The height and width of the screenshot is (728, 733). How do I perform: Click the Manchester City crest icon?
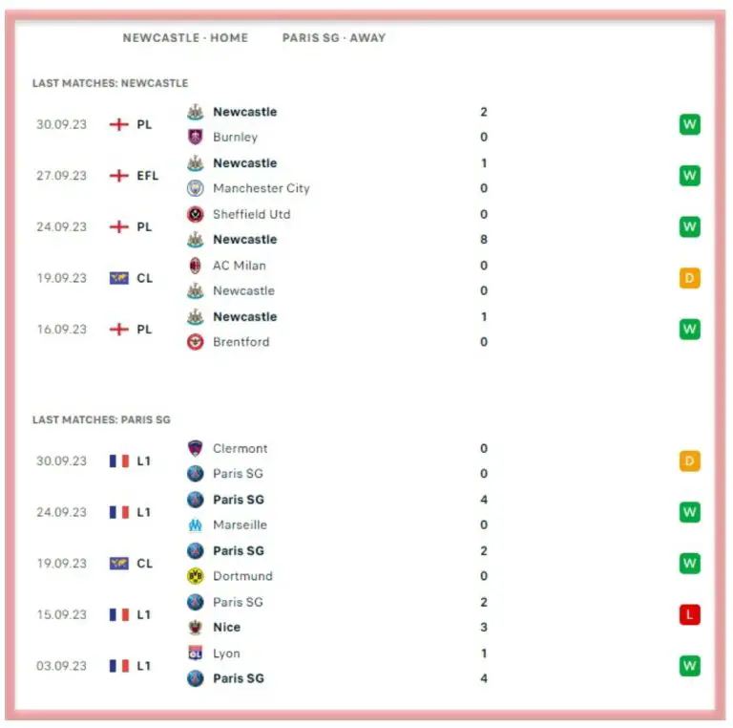196,188
